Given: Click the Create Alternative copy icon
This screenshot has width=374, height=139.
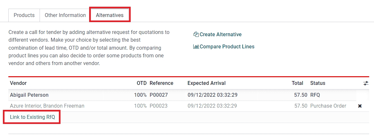Looking at the screenshot, I should 196,34.
